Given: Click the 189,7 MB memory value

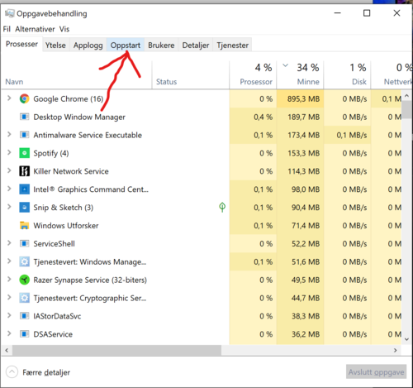Looking at the screenshot, I should coord(304,117).
